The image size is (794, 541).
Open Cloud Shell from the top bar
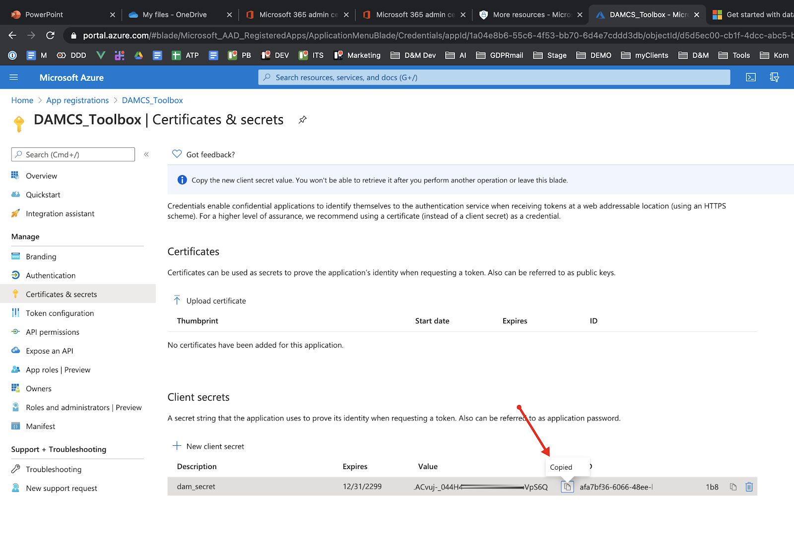point(751,77)
